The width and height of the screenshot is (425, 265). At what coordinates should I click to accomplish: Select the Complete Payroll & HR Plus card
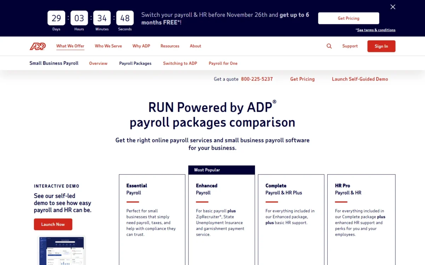(x=291, y=219)
